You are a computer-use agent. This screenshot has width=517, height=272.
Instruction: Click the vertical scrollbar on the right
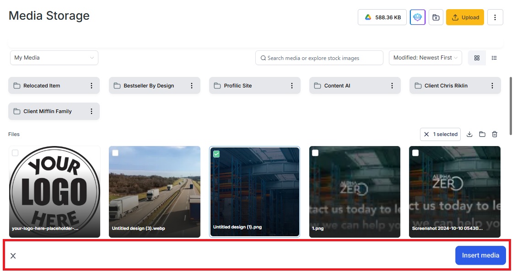point(511,106)
